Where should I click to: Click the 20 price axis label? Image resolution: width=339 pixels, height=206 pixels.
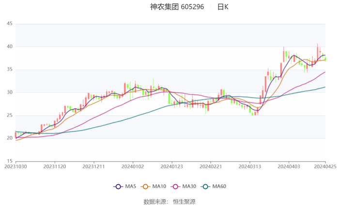click(10, 138)
